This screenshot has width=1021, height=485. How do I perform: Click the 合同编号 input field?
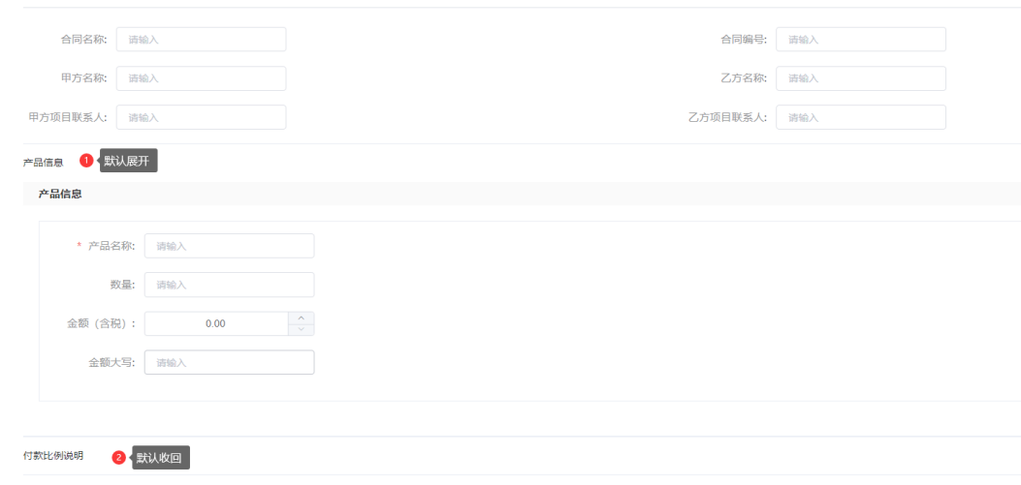(861, 40)
